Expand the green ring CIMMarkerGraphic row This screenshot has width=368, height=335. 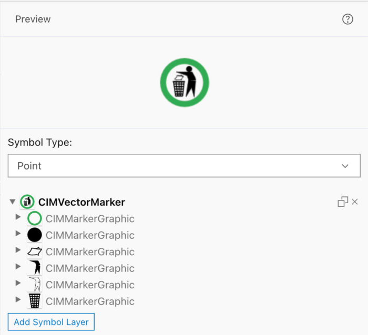(x=18, y=216)
